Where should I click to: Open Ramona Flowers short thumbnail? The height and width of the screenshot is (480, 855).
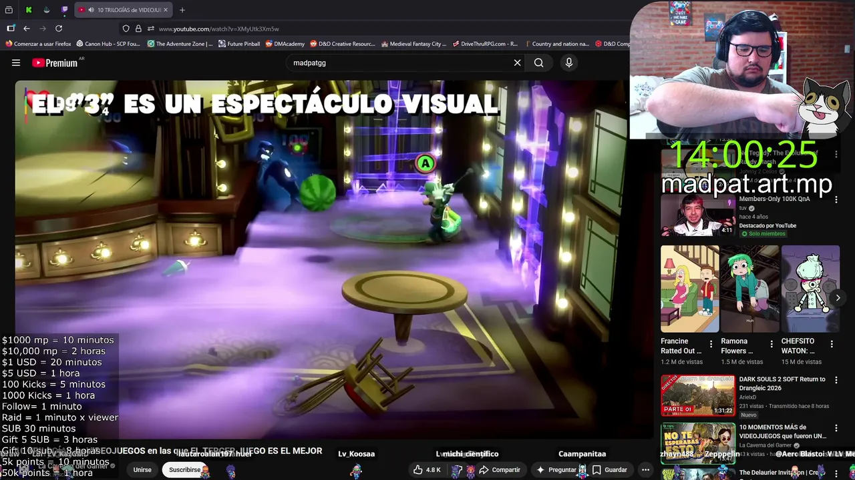pyautogui.click(x=750, y=289)
